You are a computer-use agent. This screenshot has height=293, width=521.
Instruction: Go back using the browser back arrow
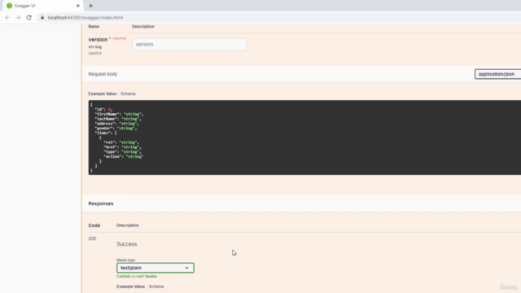coord(7,18)
